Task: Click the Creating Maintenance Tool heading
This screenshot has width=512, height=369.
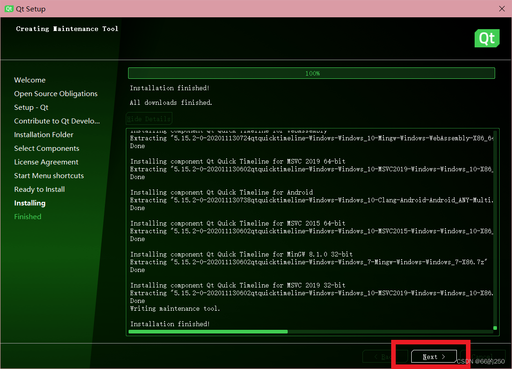Action: [67, 29]
